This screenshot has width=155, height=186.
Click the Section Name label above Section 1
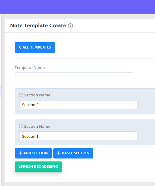click(37, 126)
